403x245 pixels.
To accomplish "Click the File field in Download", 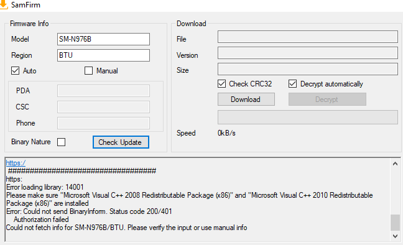I will pos(308,37).
